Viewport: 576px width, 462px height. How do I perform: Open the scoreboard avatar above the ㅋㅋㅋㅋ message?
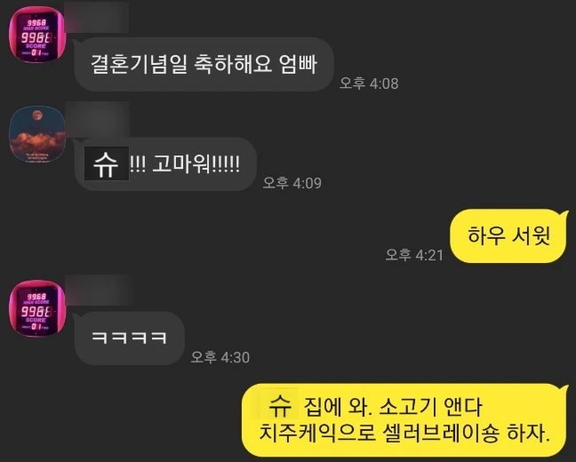click(37, 308)
